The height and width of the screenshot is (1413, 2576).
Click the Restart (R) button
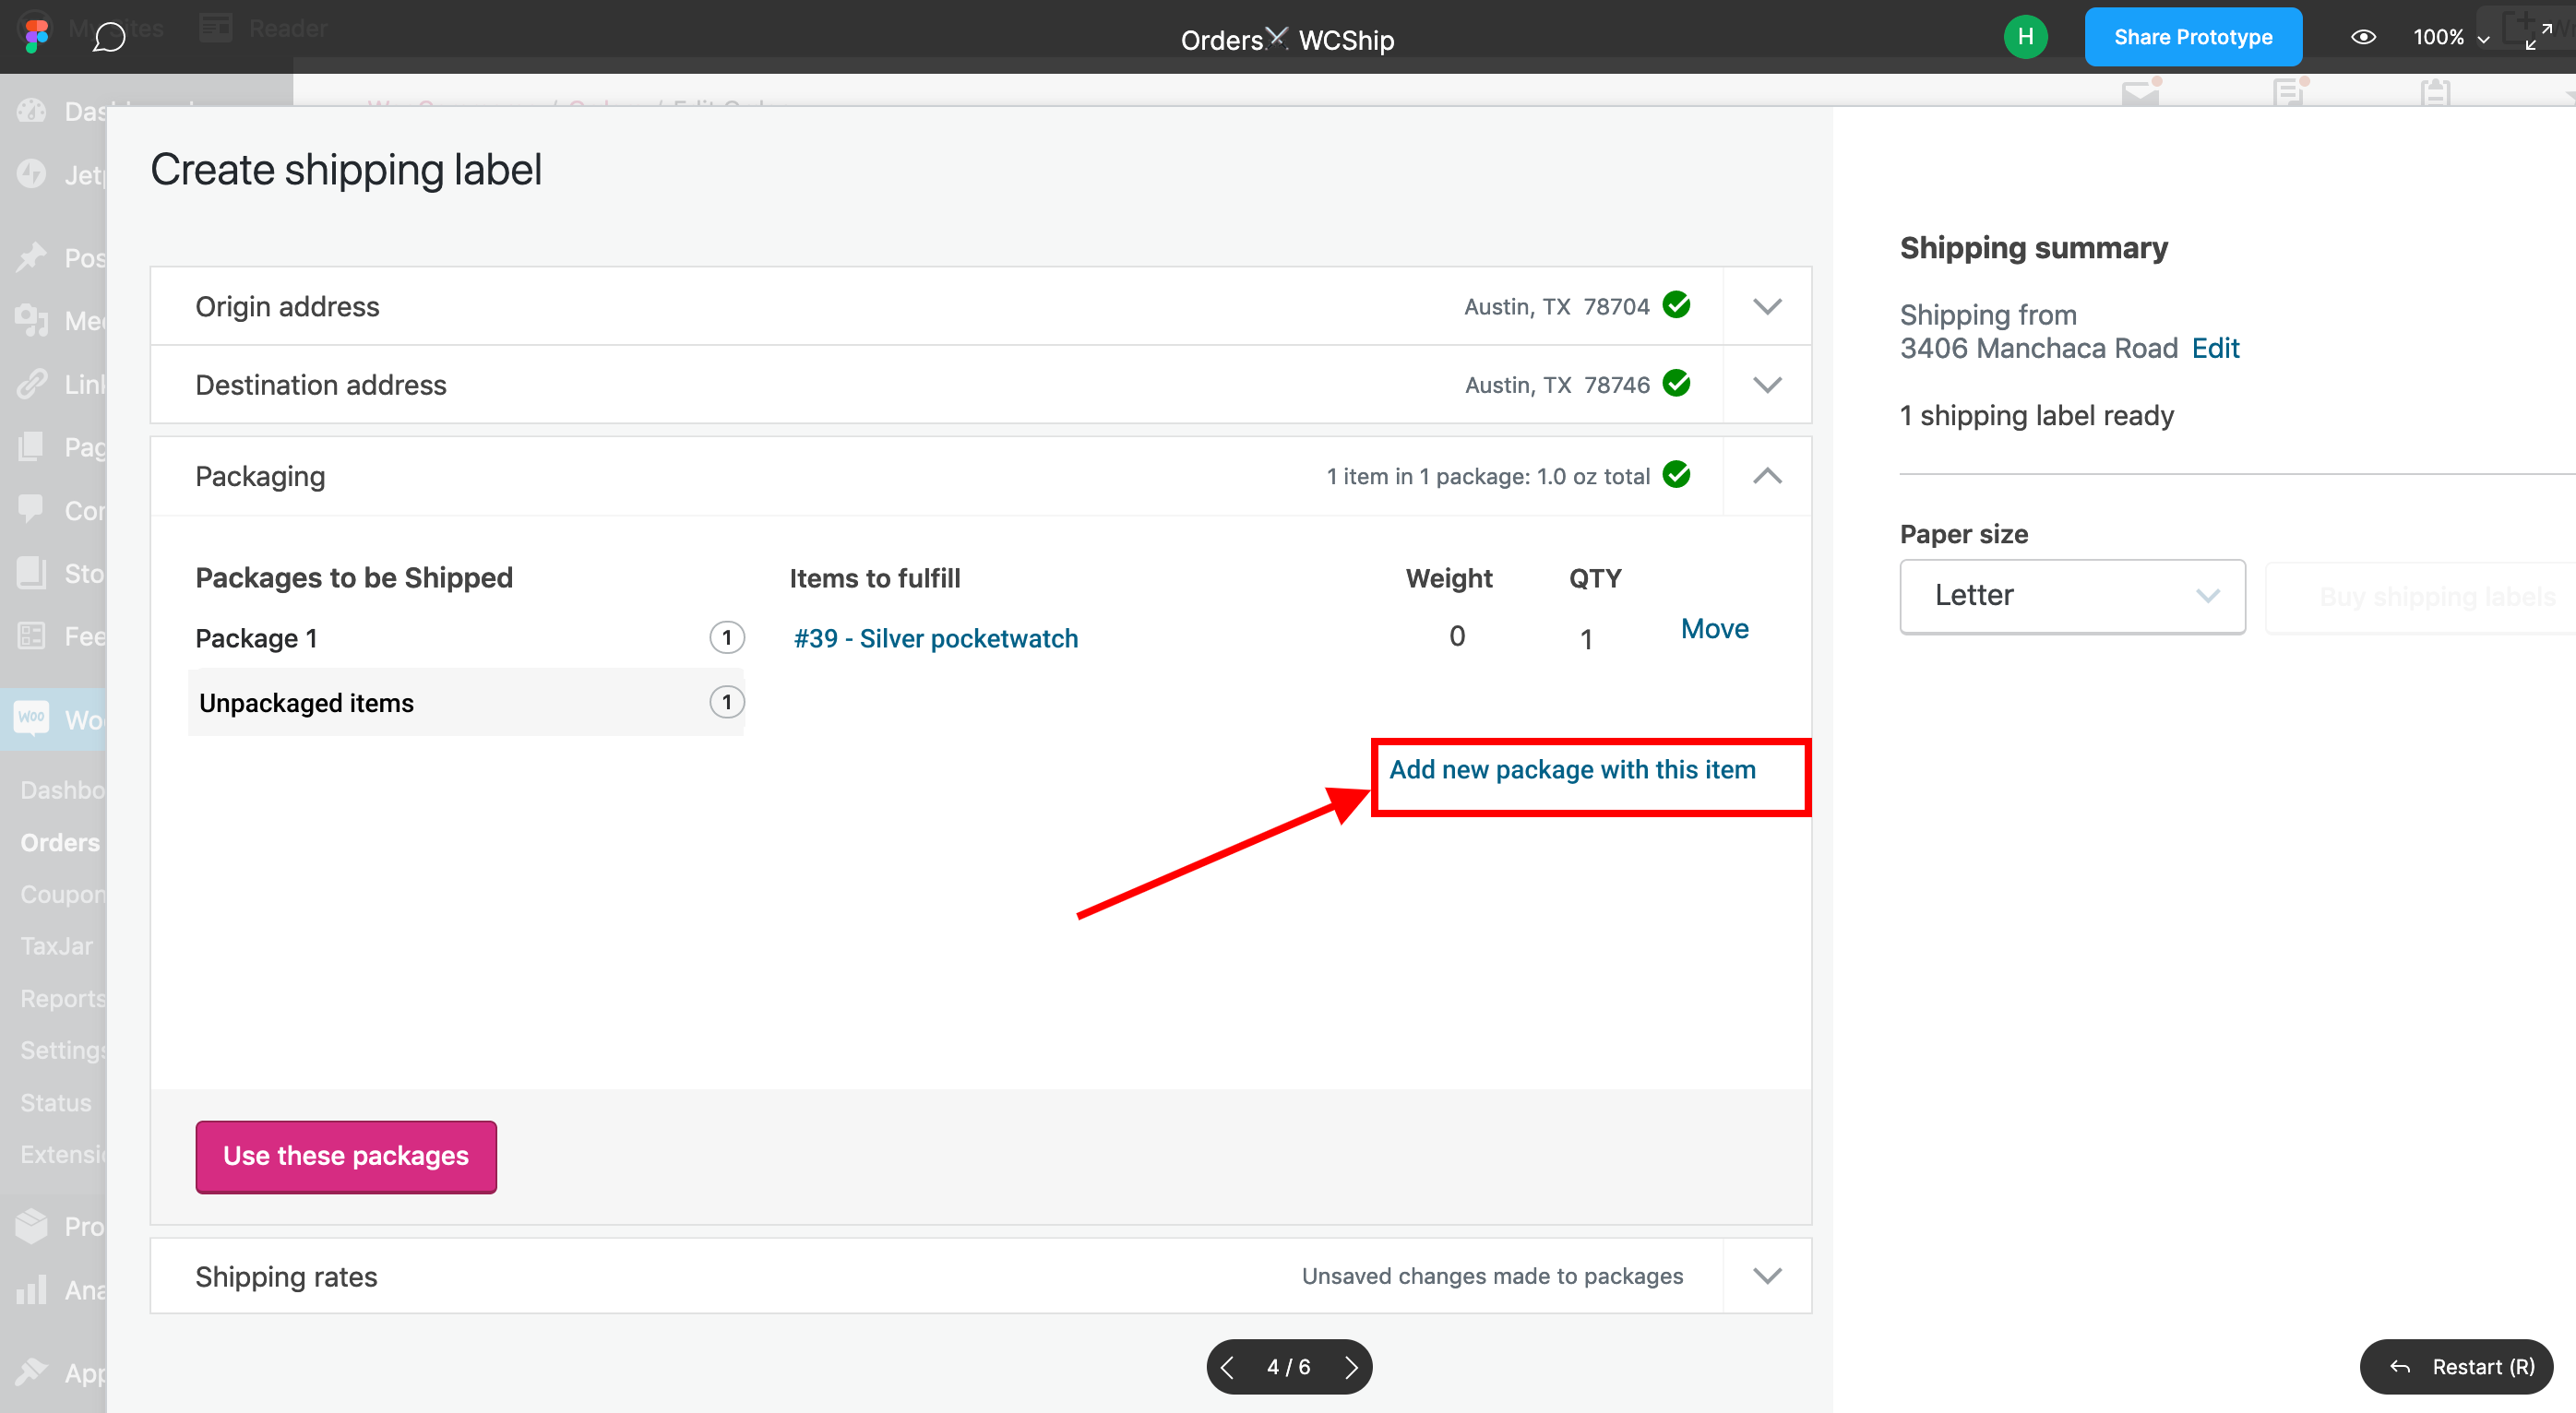click(x=2457, y=1367)
